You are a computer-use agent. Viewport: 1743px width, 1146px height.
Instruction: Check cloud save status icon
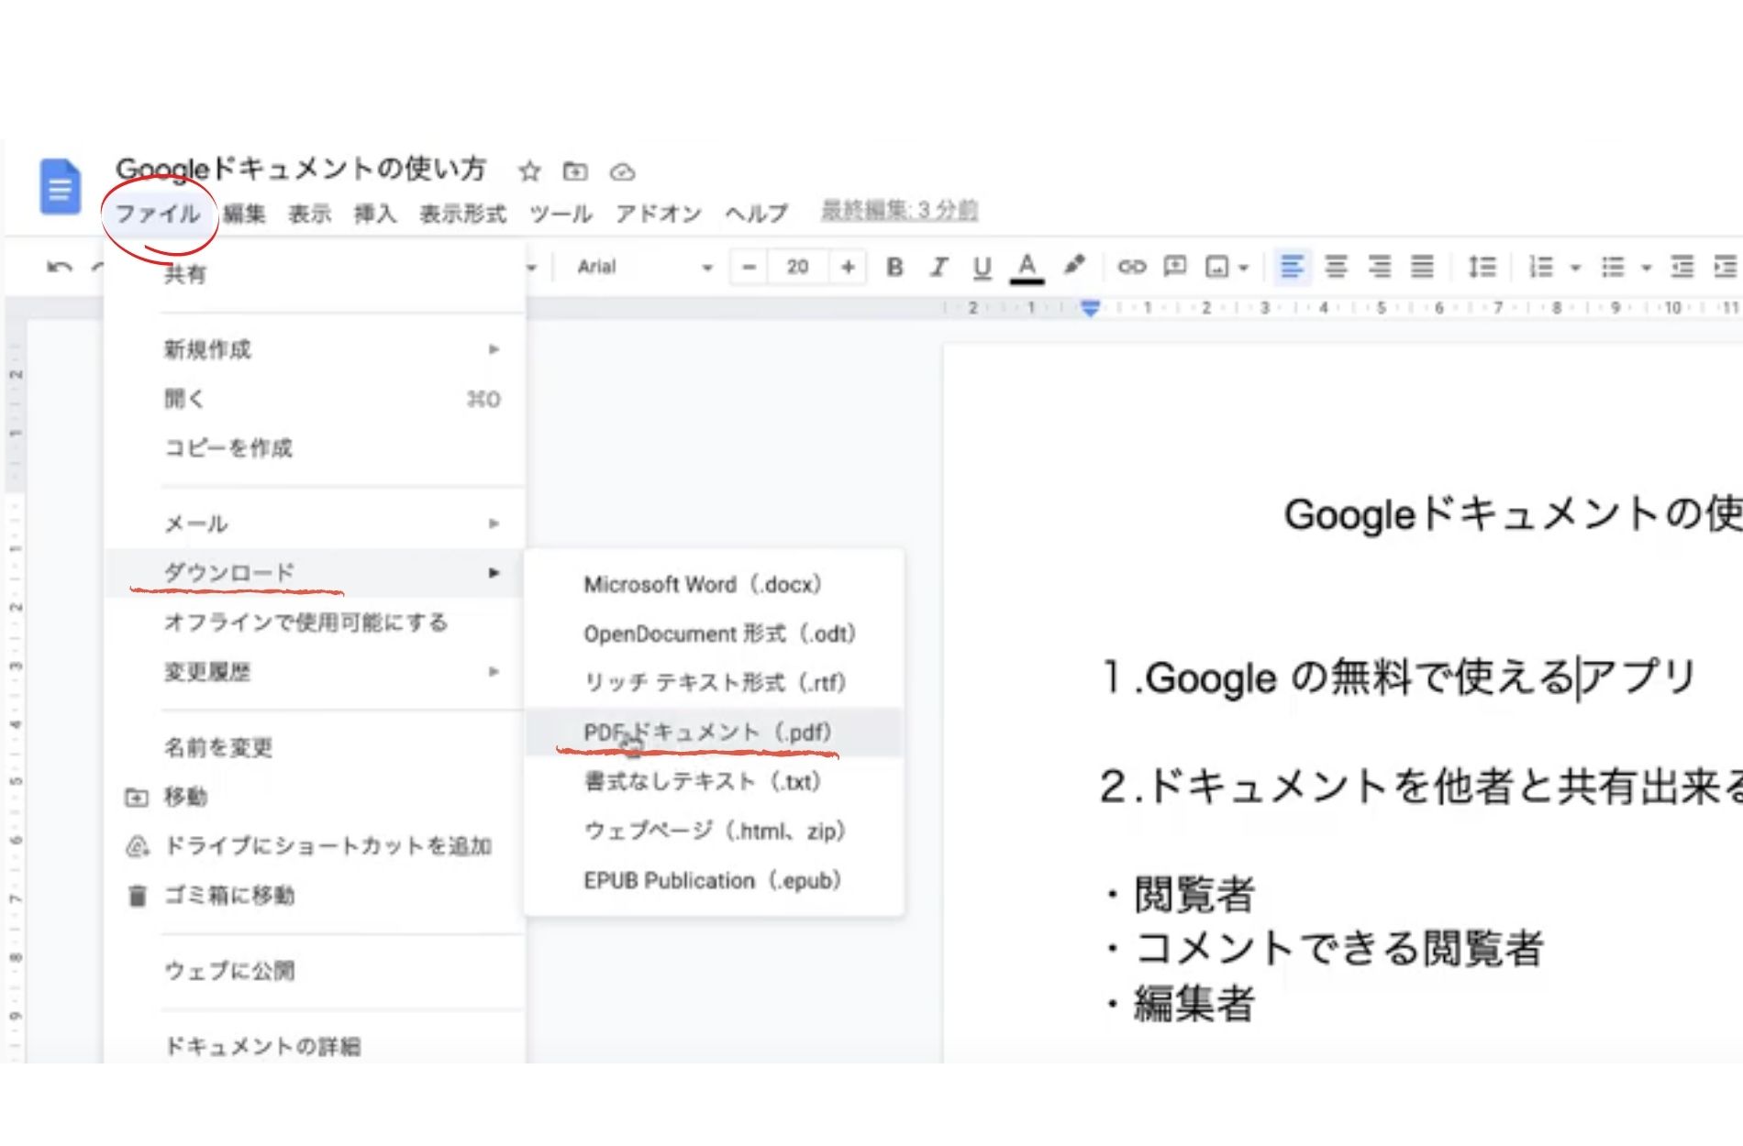623,171
